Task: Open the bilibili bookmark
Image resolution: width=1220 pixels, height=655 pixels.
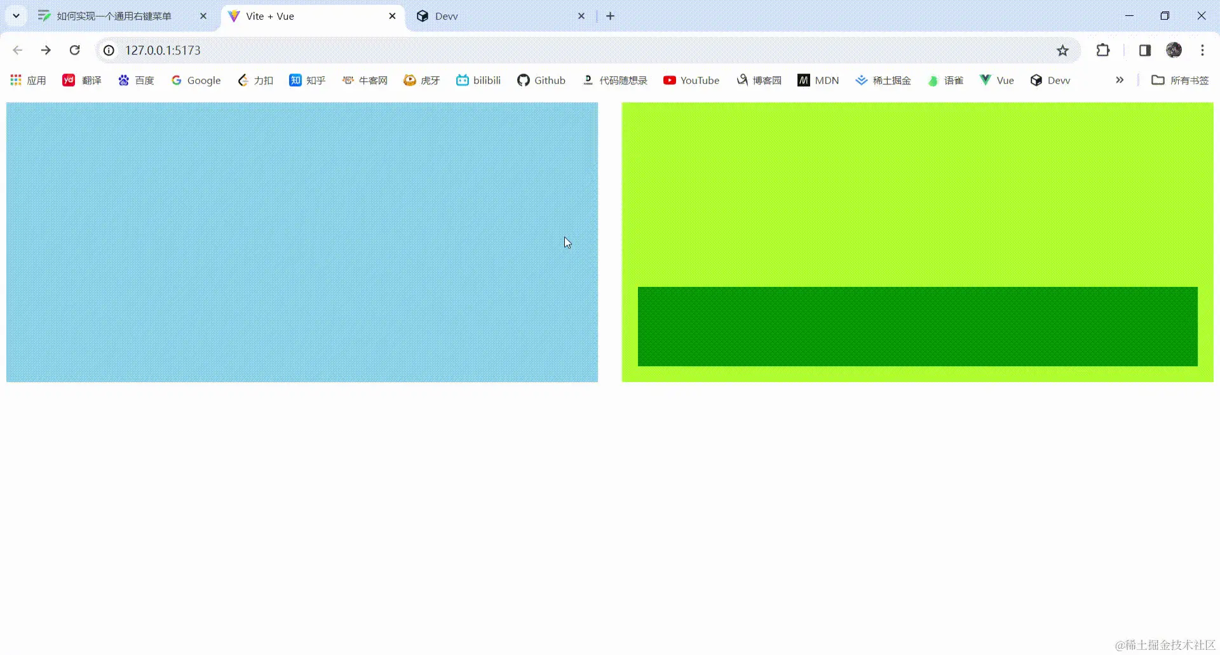Action: [x=478, y=81]
